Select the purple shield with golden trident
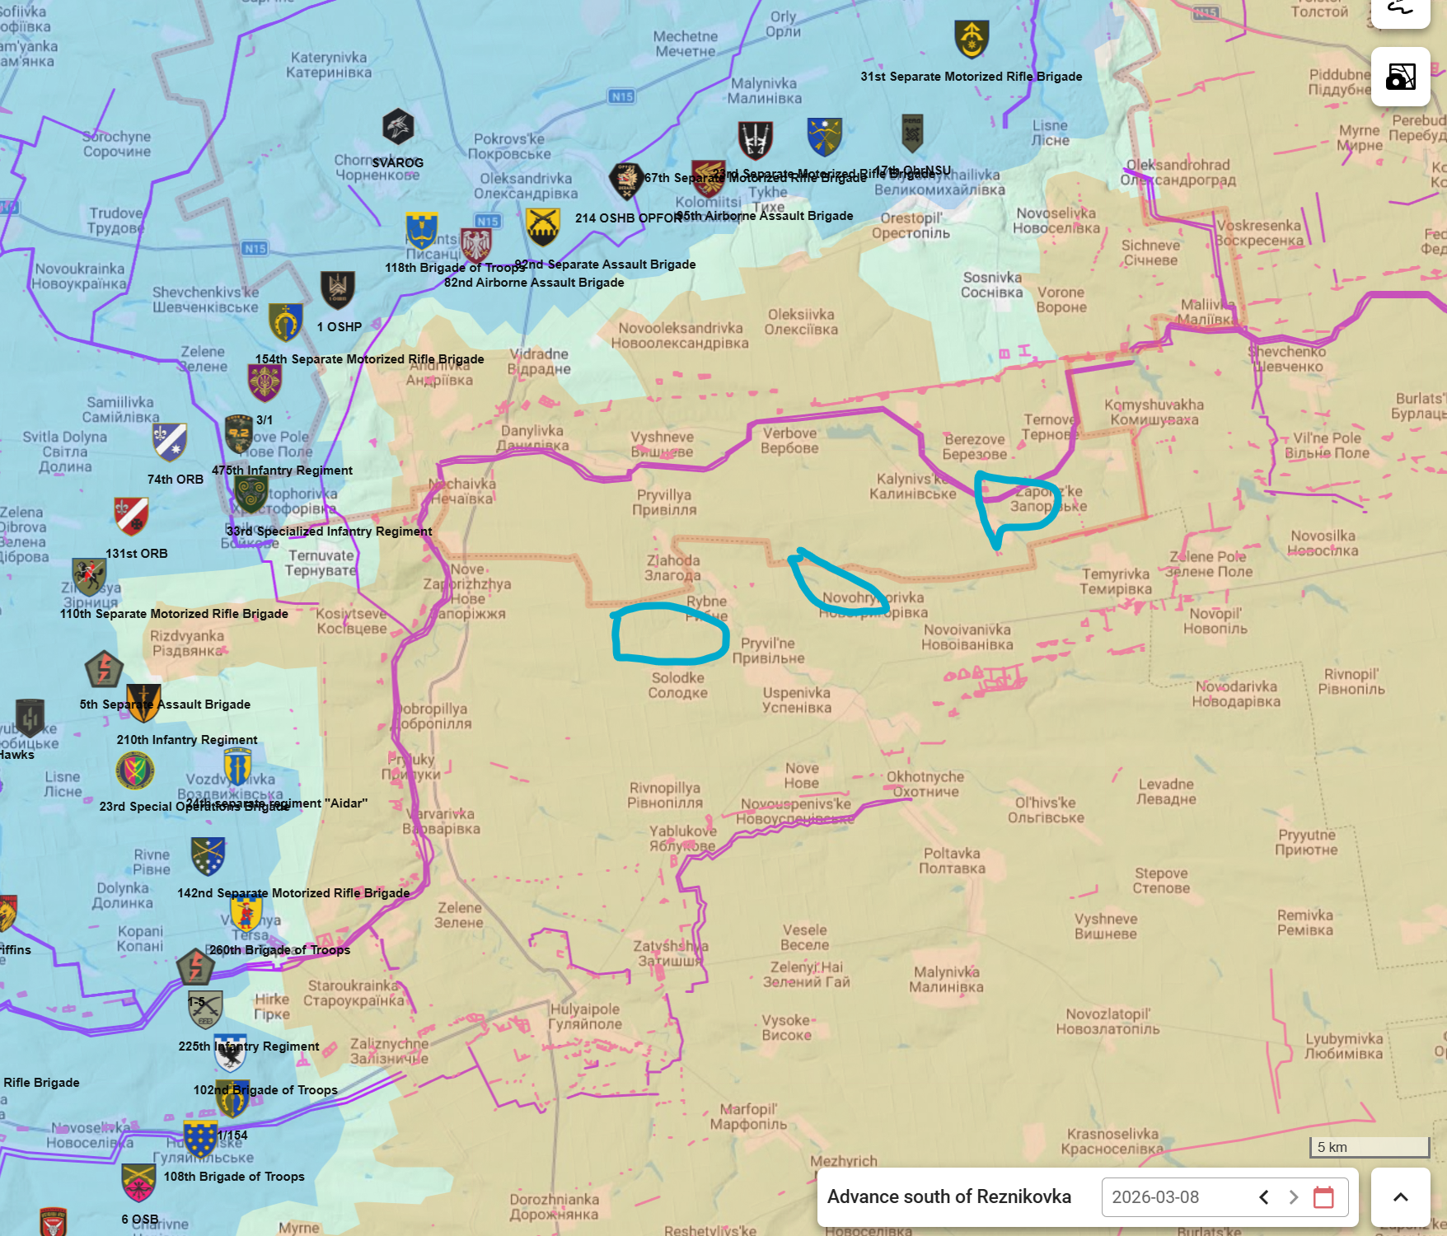 (x=265, y=382)
